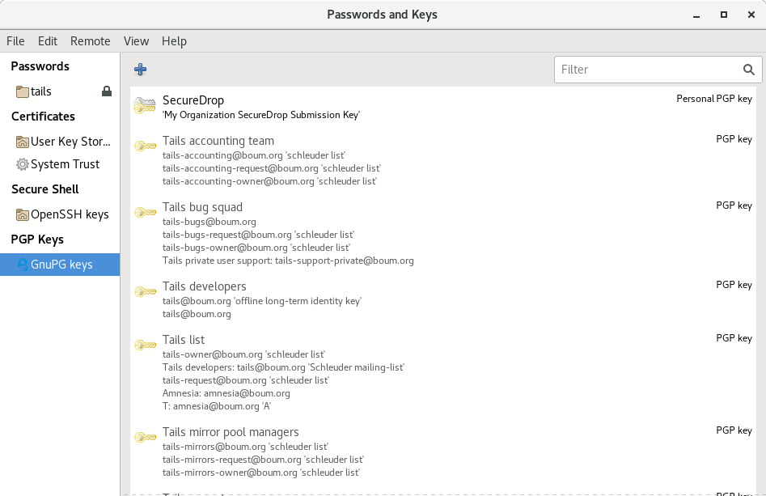The height and width of the screenshot is (496, 766).
Task: Click the System Trust gear icon
Action: (x=23, y=164)
